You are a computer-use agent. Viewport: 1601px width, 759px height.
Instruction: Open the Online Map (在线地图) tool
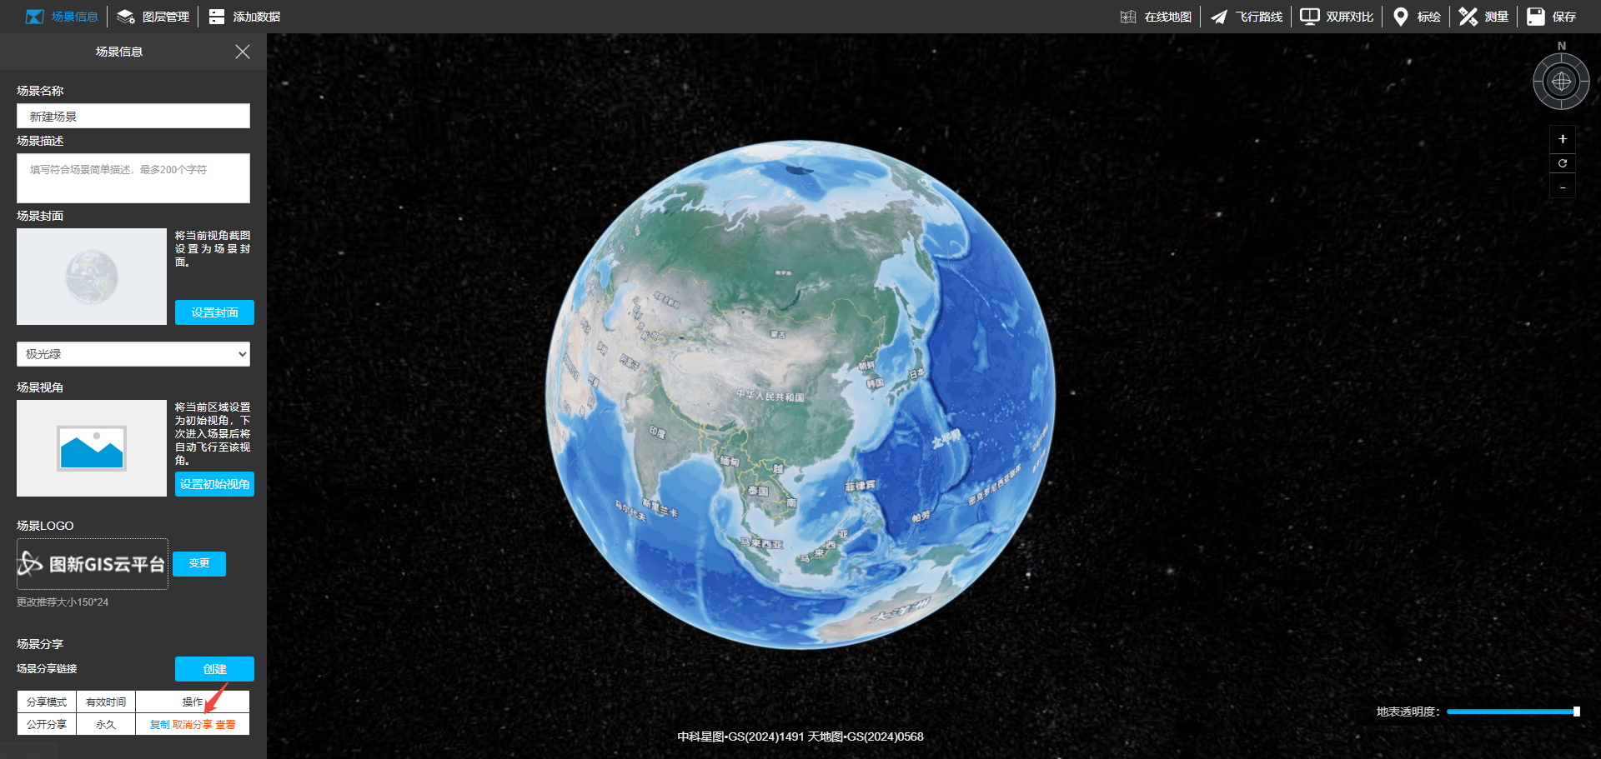coord(1156,17)
